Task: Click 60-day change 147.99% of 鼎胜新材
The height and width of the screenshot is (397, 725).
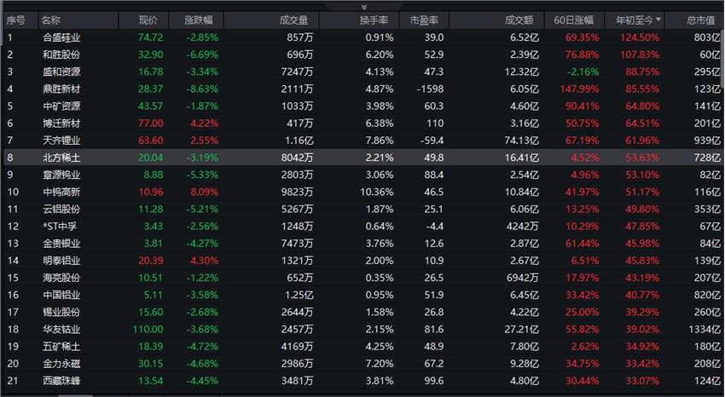Action: click(x=579, y=89)
